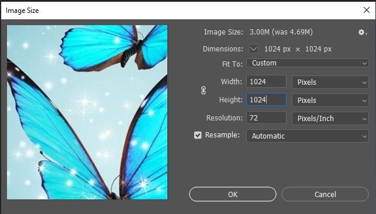Click the Resolution label
The width and height of the screenshot is (376, 214).
tap(225, 118)
